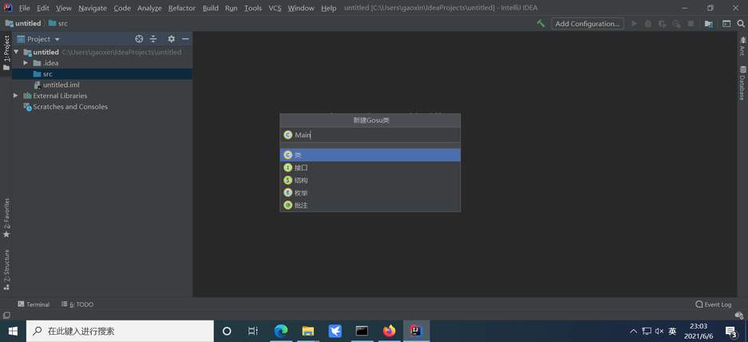Image resolution: width=748 pixels, height=342 pixels.
Task: Expand External Libraries node
Action: [15, 96]
